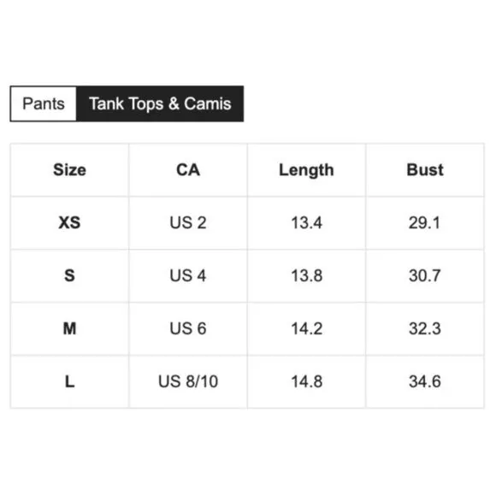Image resolution: width=496 pixels, height=496 pixels.
Task: Click the US 4 cell
Action: point(188,275)
